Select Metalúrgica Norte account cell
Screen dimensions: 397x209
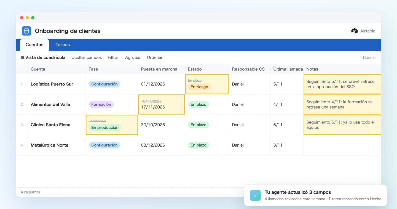pos(57,145)
